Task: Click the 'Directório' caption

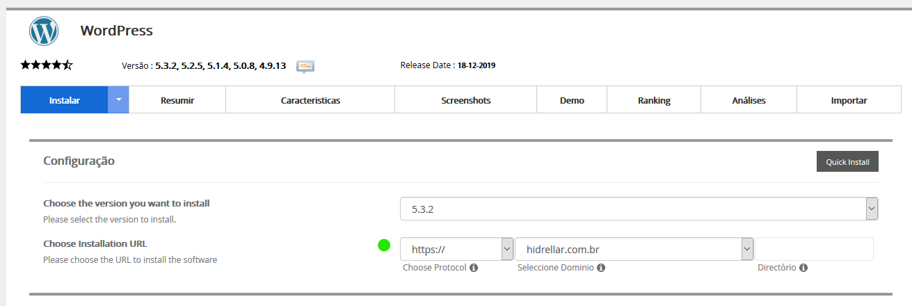Action: tap(777, 267)
